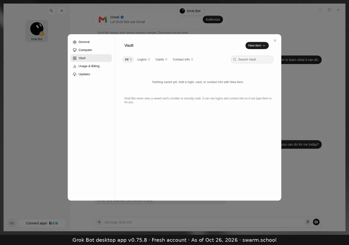Switch to the All vault tab
Image resolution: width=349 pixels, height=245 pixels.
[128, 59]
